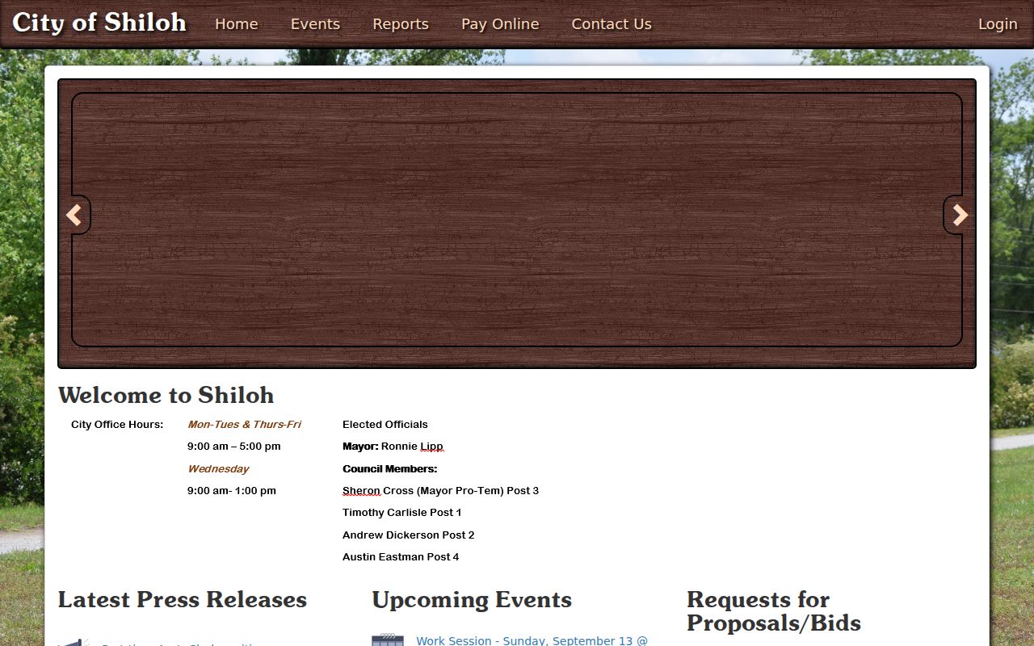Click the Mayor: Ronnie Lipp line

393,446
